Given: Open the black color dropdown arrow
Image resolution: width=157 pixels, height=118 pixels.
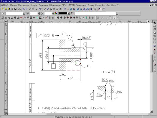Looking at the screenshot, I should pyautogui.click(x=69, y=13).
